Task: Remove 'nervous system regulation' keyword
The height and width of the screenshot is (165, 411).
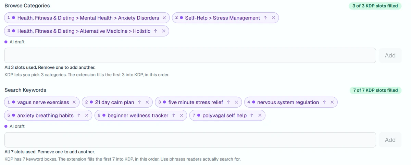Action: 332,102
